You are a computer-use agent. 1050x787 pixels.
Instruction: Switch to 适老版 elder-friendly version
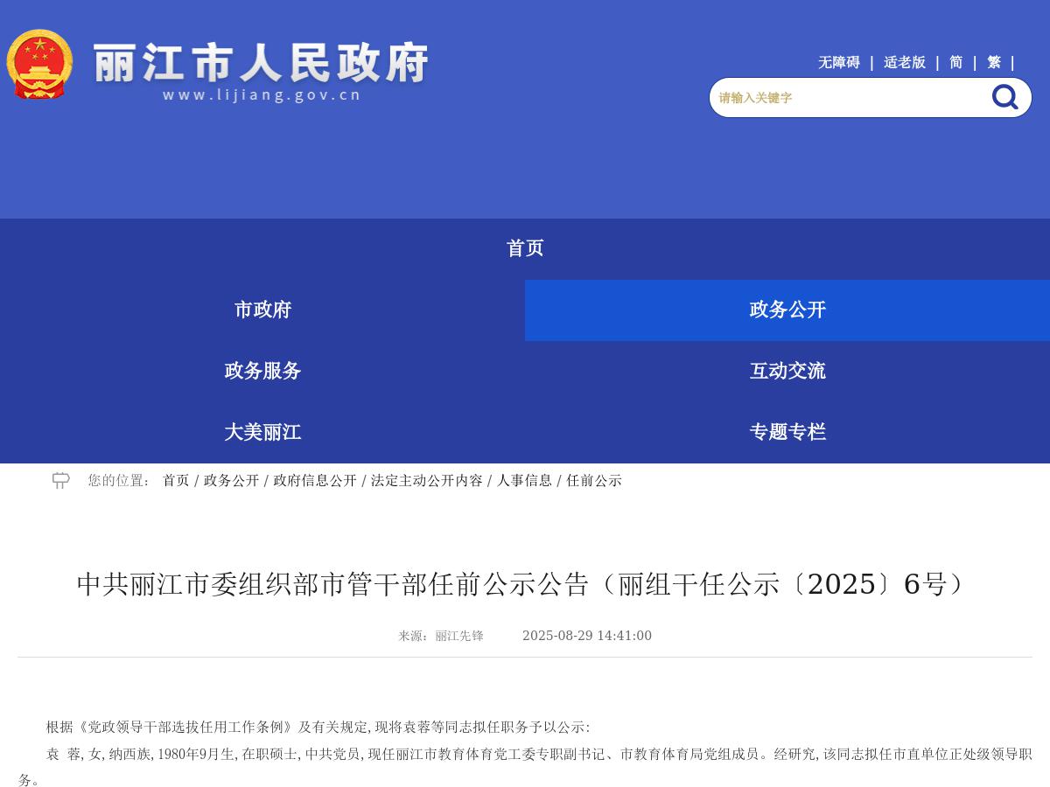(905, 62)
